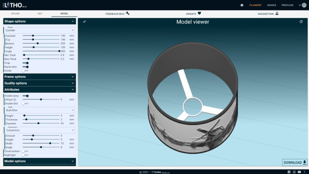
Task: Switch to the Edit tab
Action: pyautogui.click(x=40, y=14)
